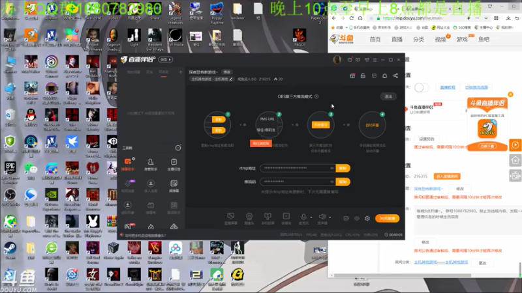
Task: Open the 多人连麦 tool
Action: pos(151,186)
